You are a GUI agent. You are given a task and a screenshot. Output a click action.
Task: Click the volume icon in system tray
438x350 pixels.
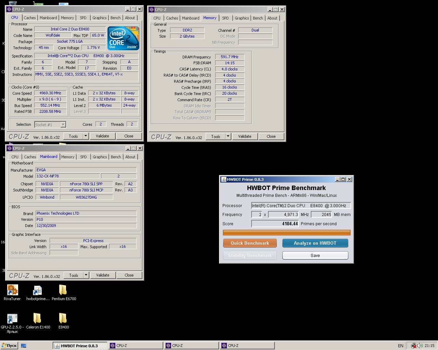coord(420,346)
